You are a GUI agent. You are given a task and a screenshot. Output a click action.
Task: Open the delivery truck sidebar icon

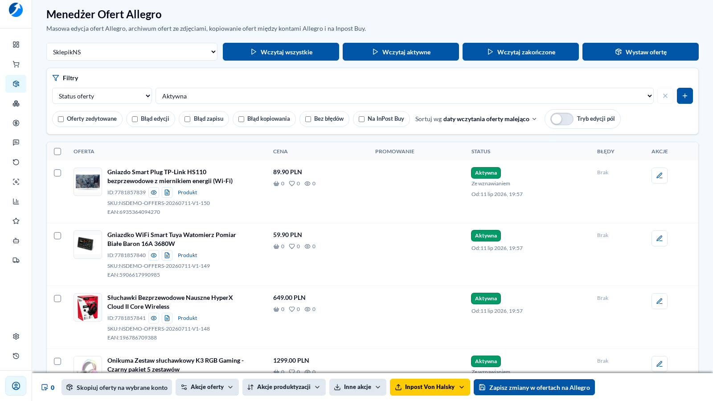tap(16, 260)
